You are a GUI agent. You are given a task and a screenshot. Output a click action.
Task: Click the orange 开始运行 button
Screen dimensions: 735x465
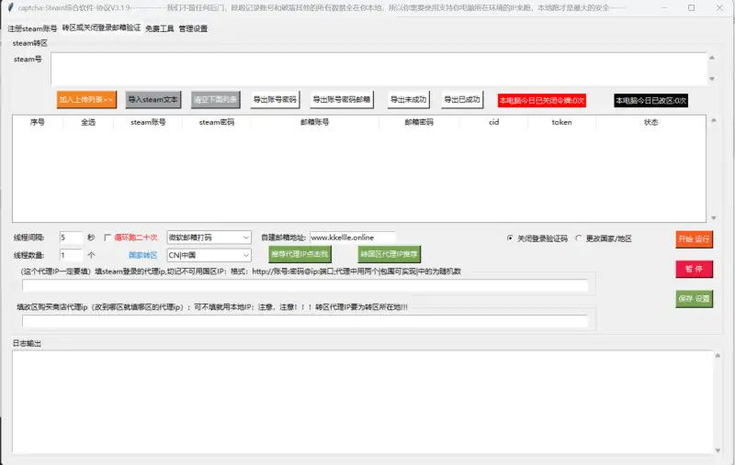tap(694, 238)
